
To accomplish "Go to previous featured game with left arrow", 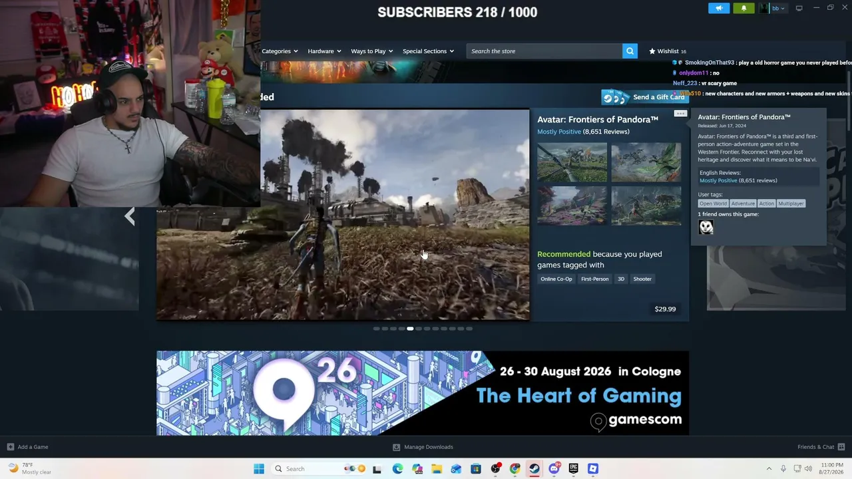I will click(x=130, y=216).
